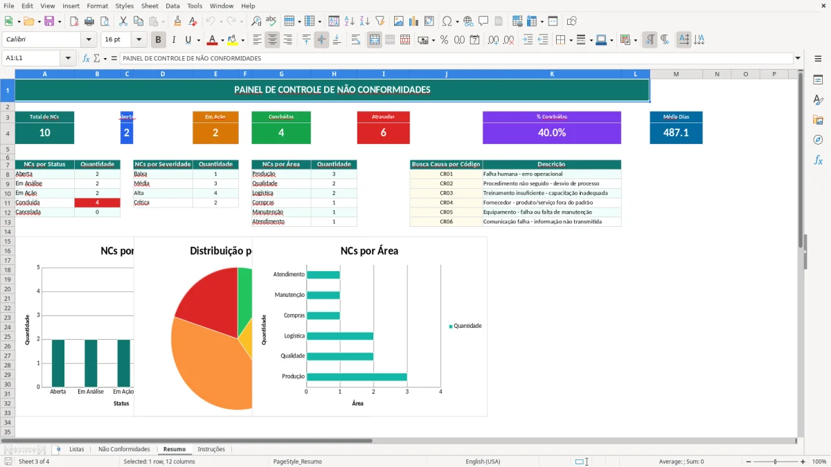
Task: Expand the formula bar
Action: tap(798, 58)
